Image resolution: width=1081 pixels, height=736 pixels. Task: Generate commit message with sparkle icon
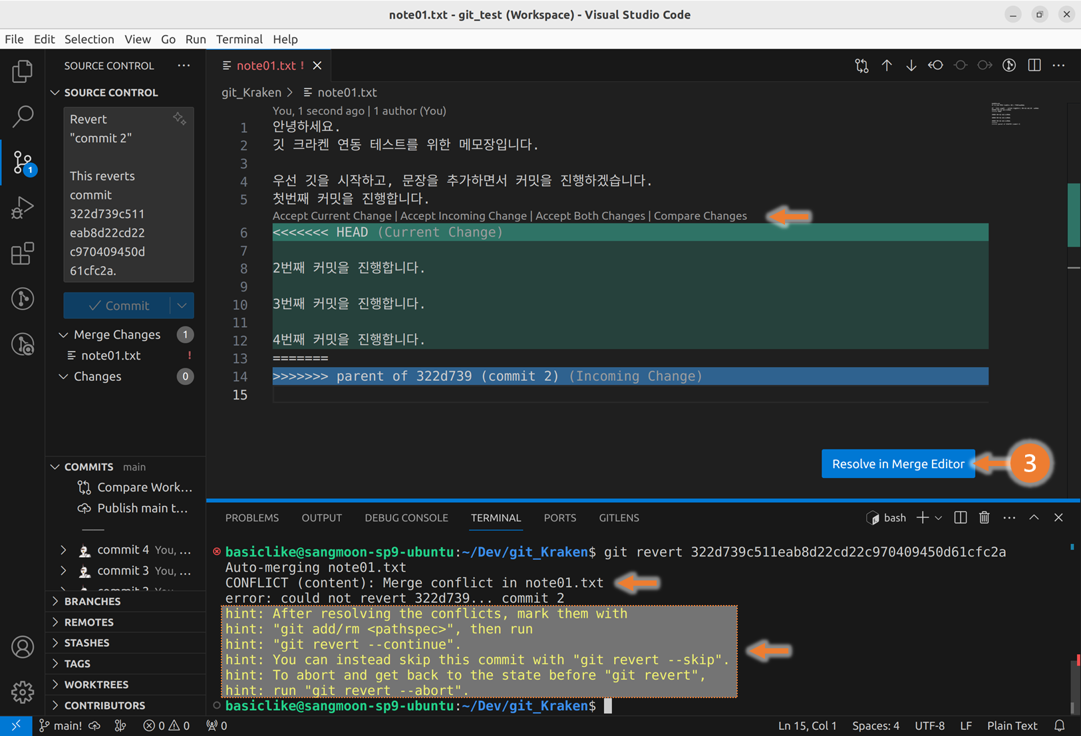pos(180,119)
